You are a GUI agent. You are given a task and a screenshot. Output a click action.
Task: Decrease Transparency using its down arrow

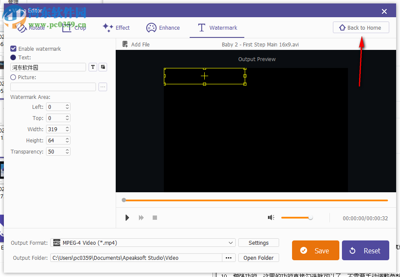pyautogui.click(x=68, y=153)
